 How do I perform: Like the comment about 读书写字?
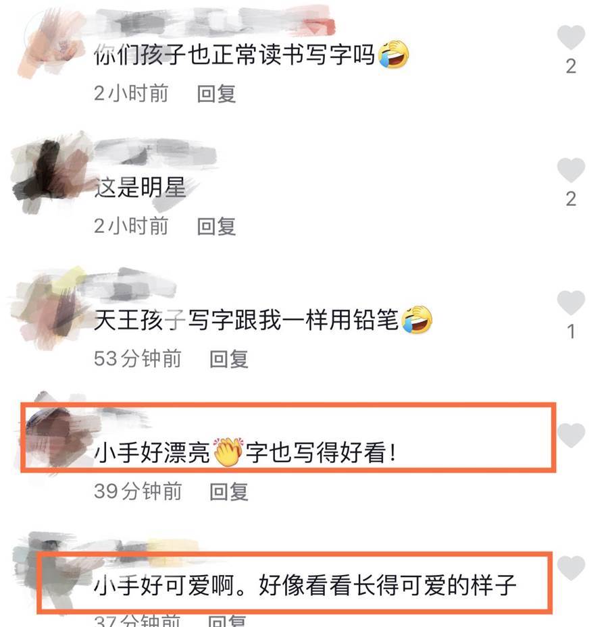571,37
